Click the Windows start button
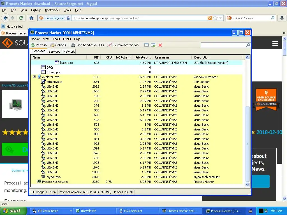 (13, 211)
